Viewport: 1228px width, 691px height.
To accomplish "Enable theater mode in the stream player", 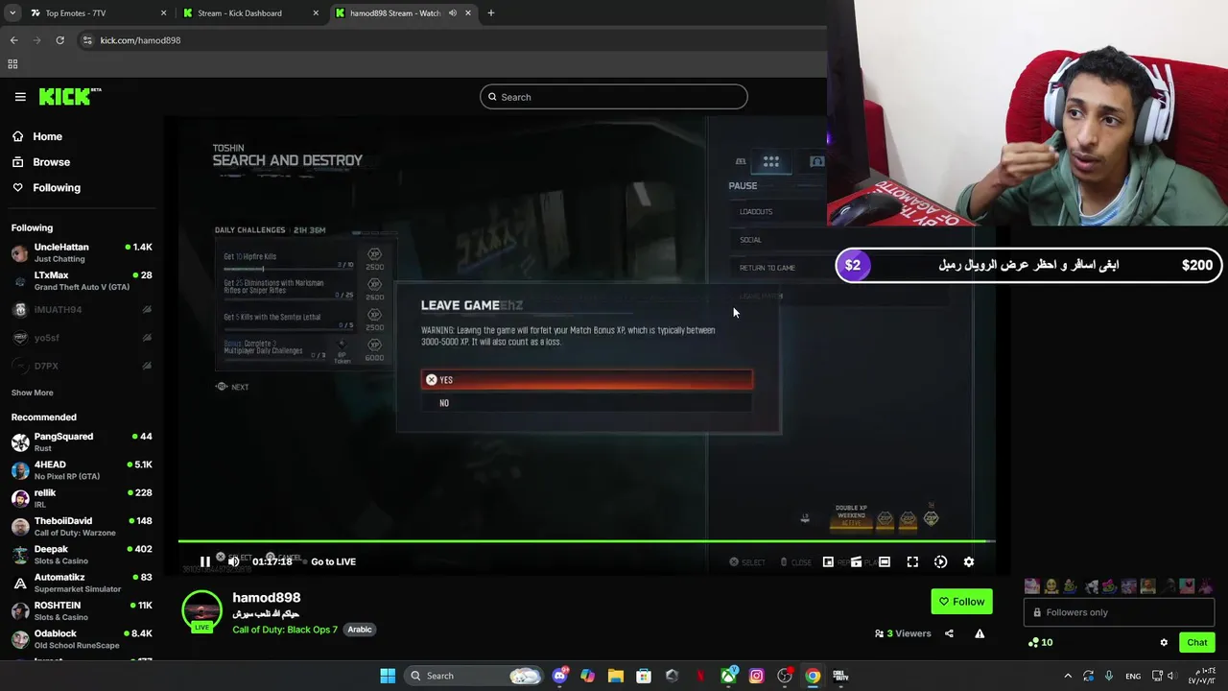I will (x=885, y=561).
